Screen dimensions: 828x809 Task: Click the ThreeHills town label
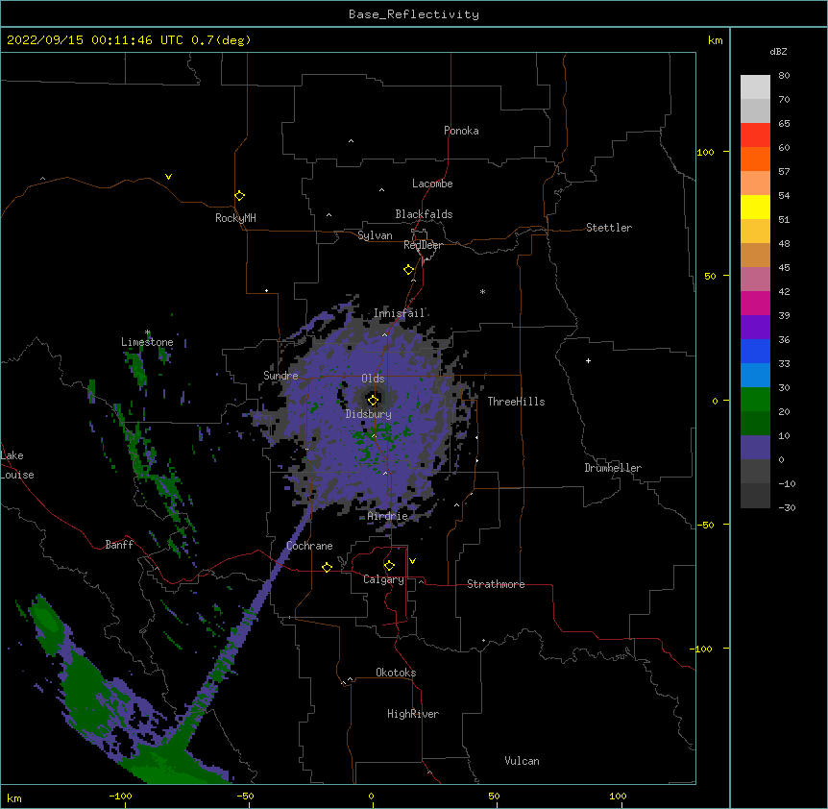[516, 402]
